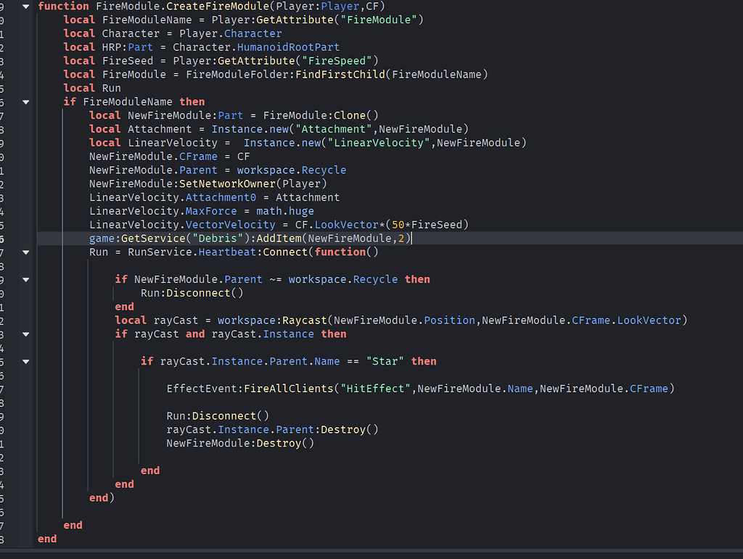Click 'RunService.Heartbeat:Connect' text
The height and width of the screenshot is (559, 743).
(x=218, y=252)
